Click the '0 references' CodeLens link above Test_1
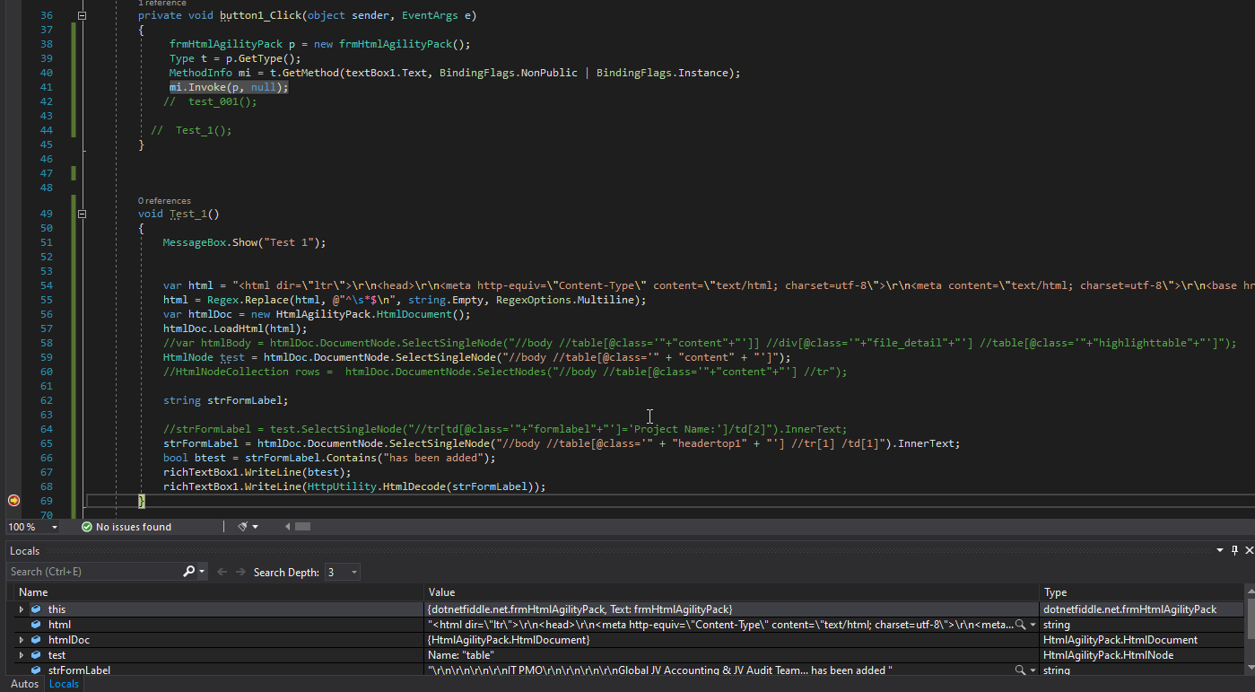The image size is (1255, 692). [164, 201]
